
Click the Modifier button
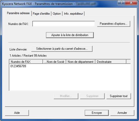click(x=66, y=96)
